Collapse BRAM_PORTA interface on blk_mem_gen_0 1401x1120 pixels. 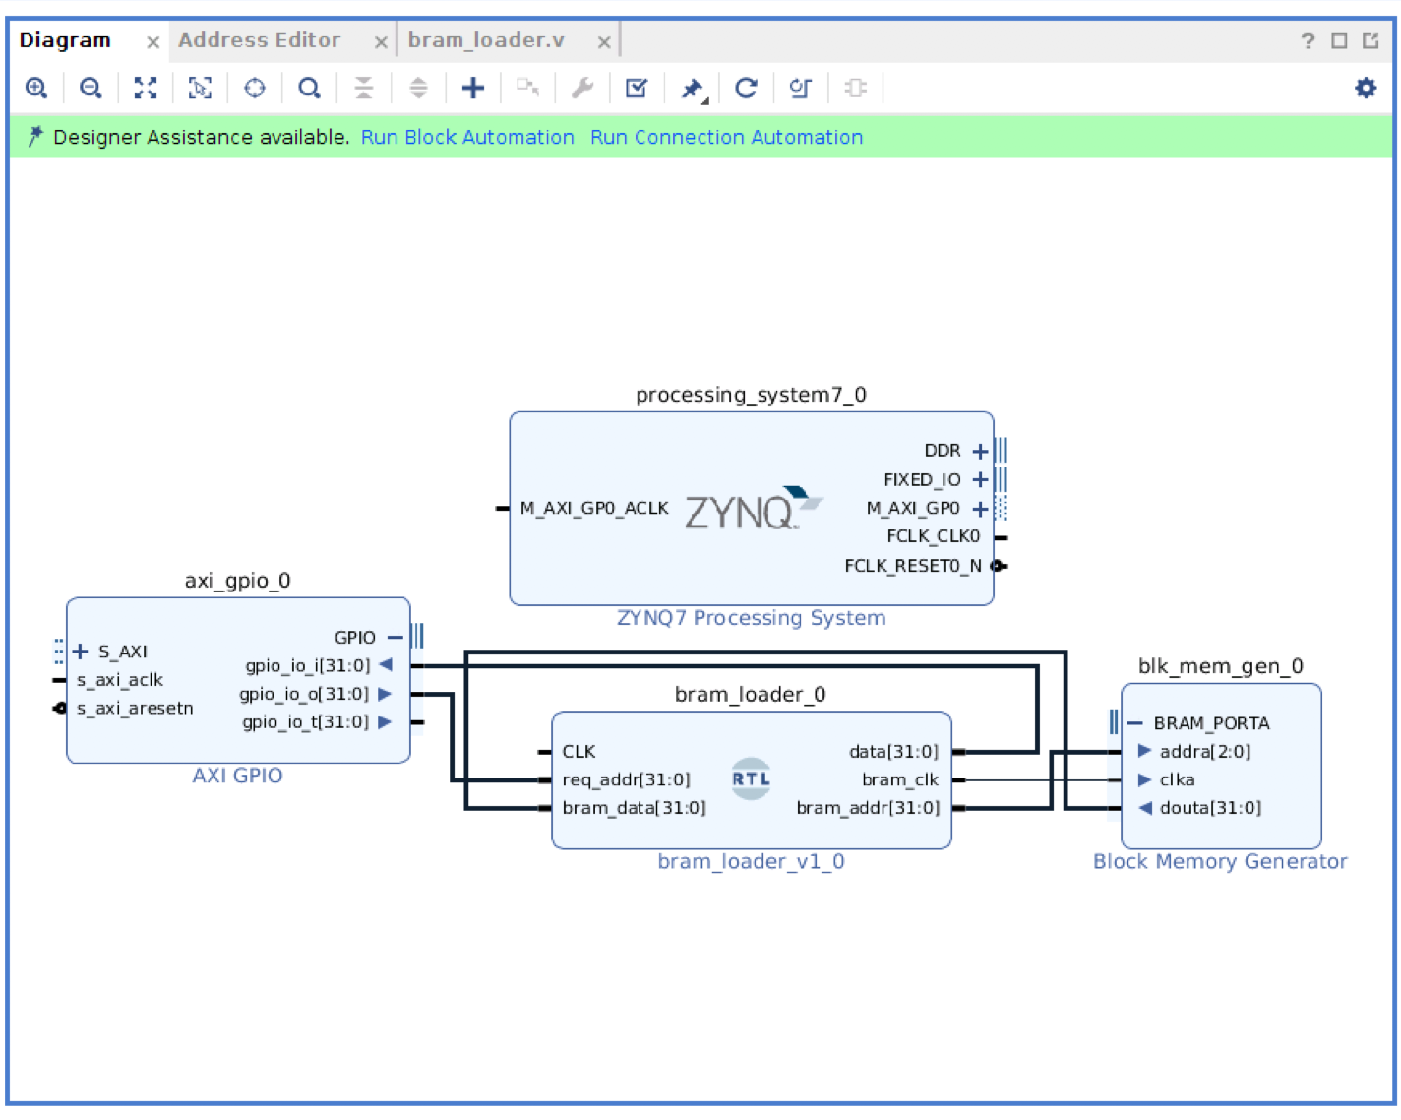[1135, 723]
